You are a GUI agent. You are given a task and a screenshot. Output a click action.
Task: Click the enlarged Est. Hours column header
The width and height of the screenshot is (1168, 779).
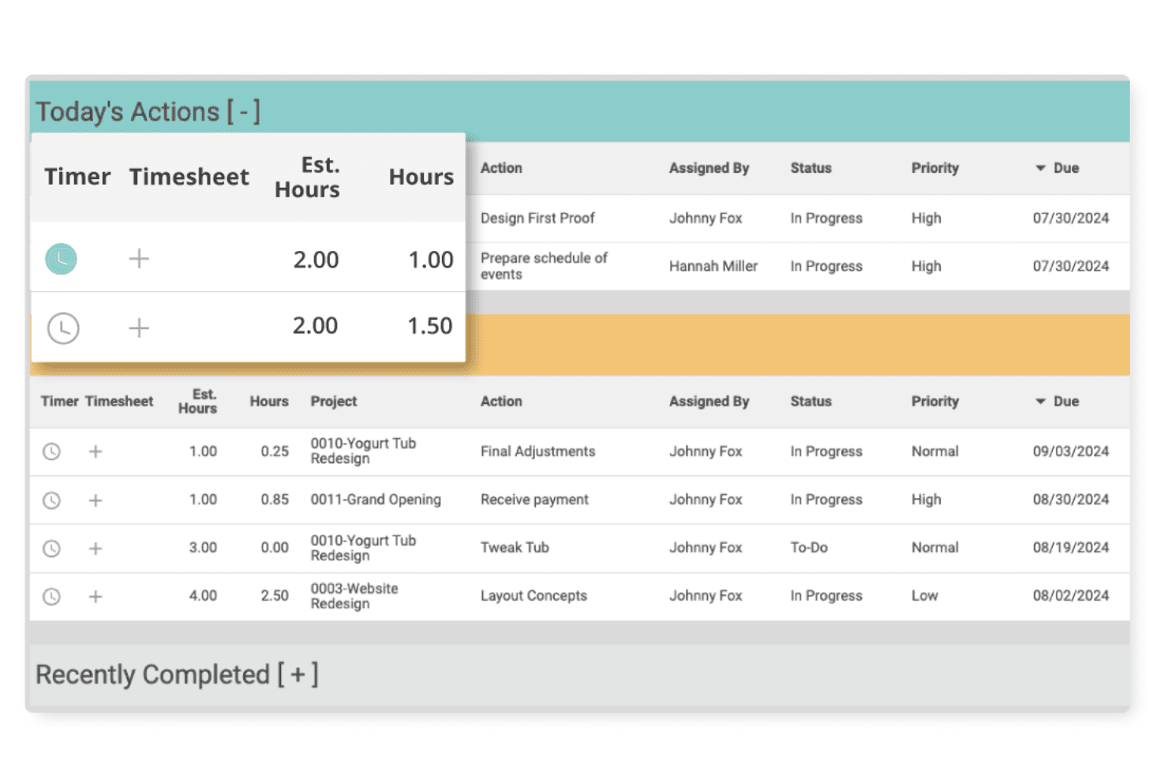point(308,177)
